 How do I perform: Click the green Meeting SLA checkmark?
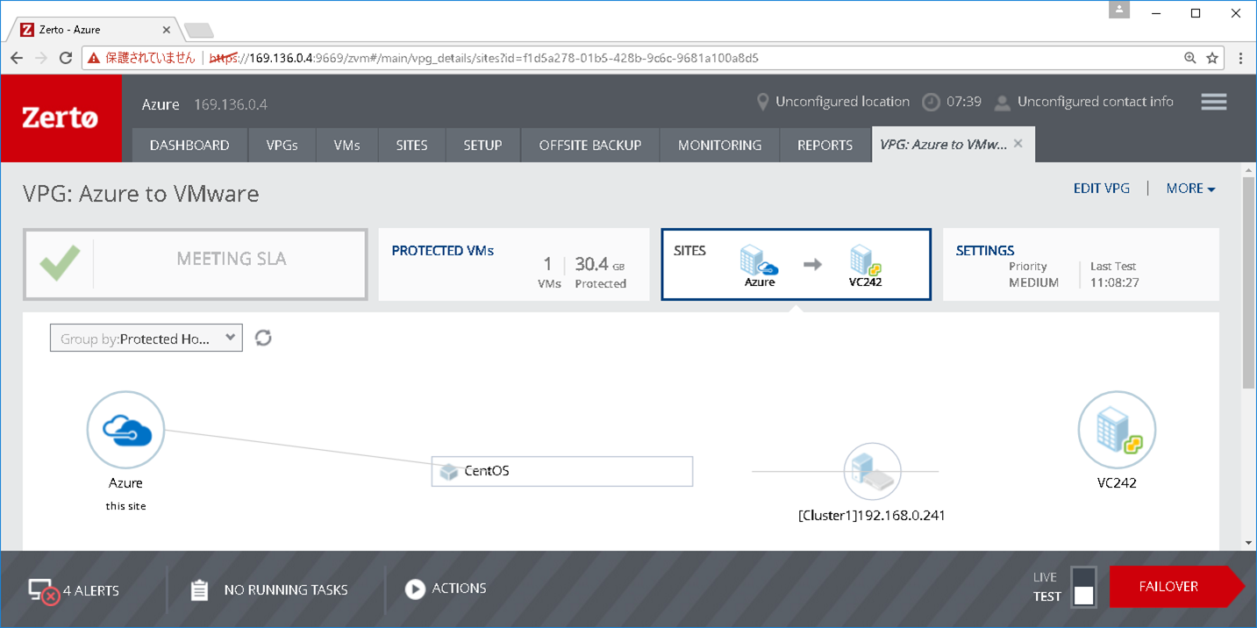tap(60, 263)
